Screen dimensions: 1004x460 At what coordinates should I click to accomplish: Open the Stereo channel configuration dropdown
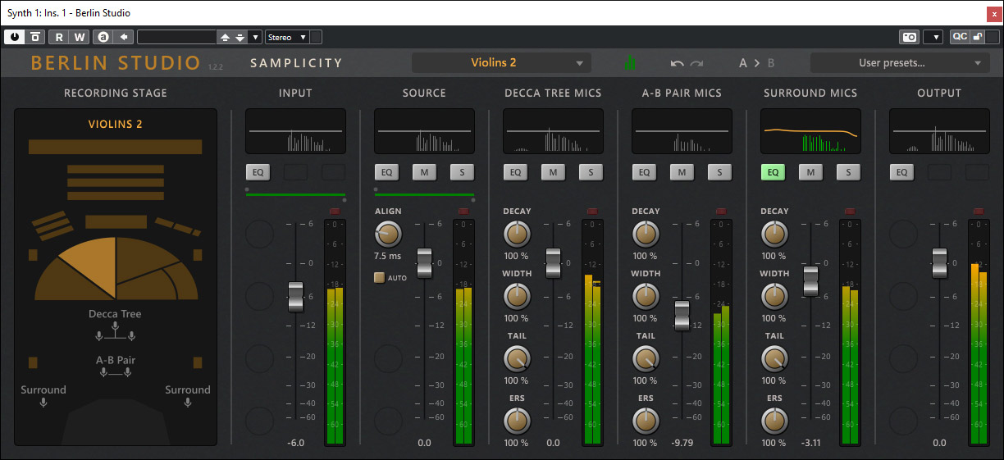287,37
